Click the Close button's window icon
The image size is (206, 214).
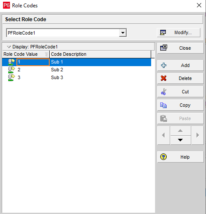click(x=164, y=48)
